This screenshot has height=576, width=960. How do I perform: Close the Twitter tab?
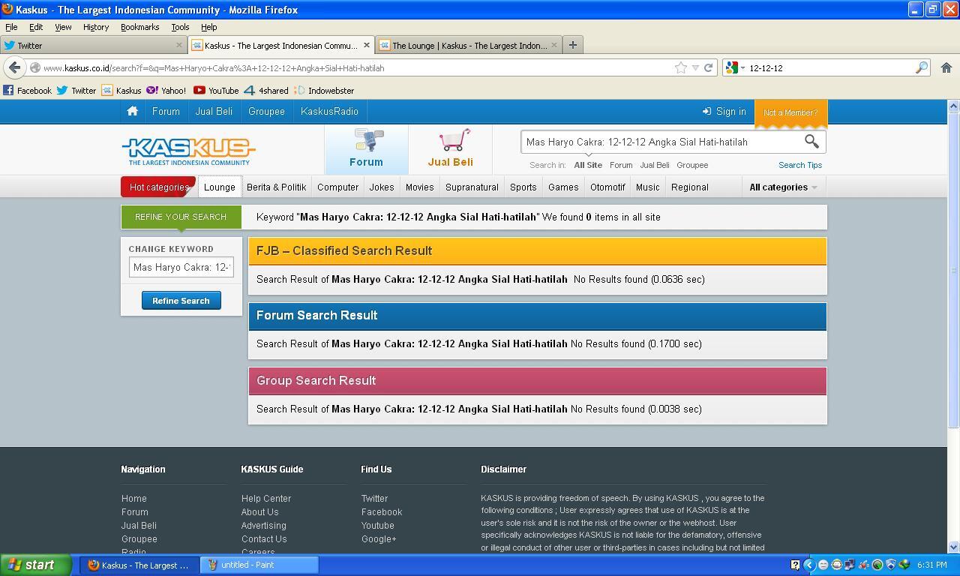point(179,45)
